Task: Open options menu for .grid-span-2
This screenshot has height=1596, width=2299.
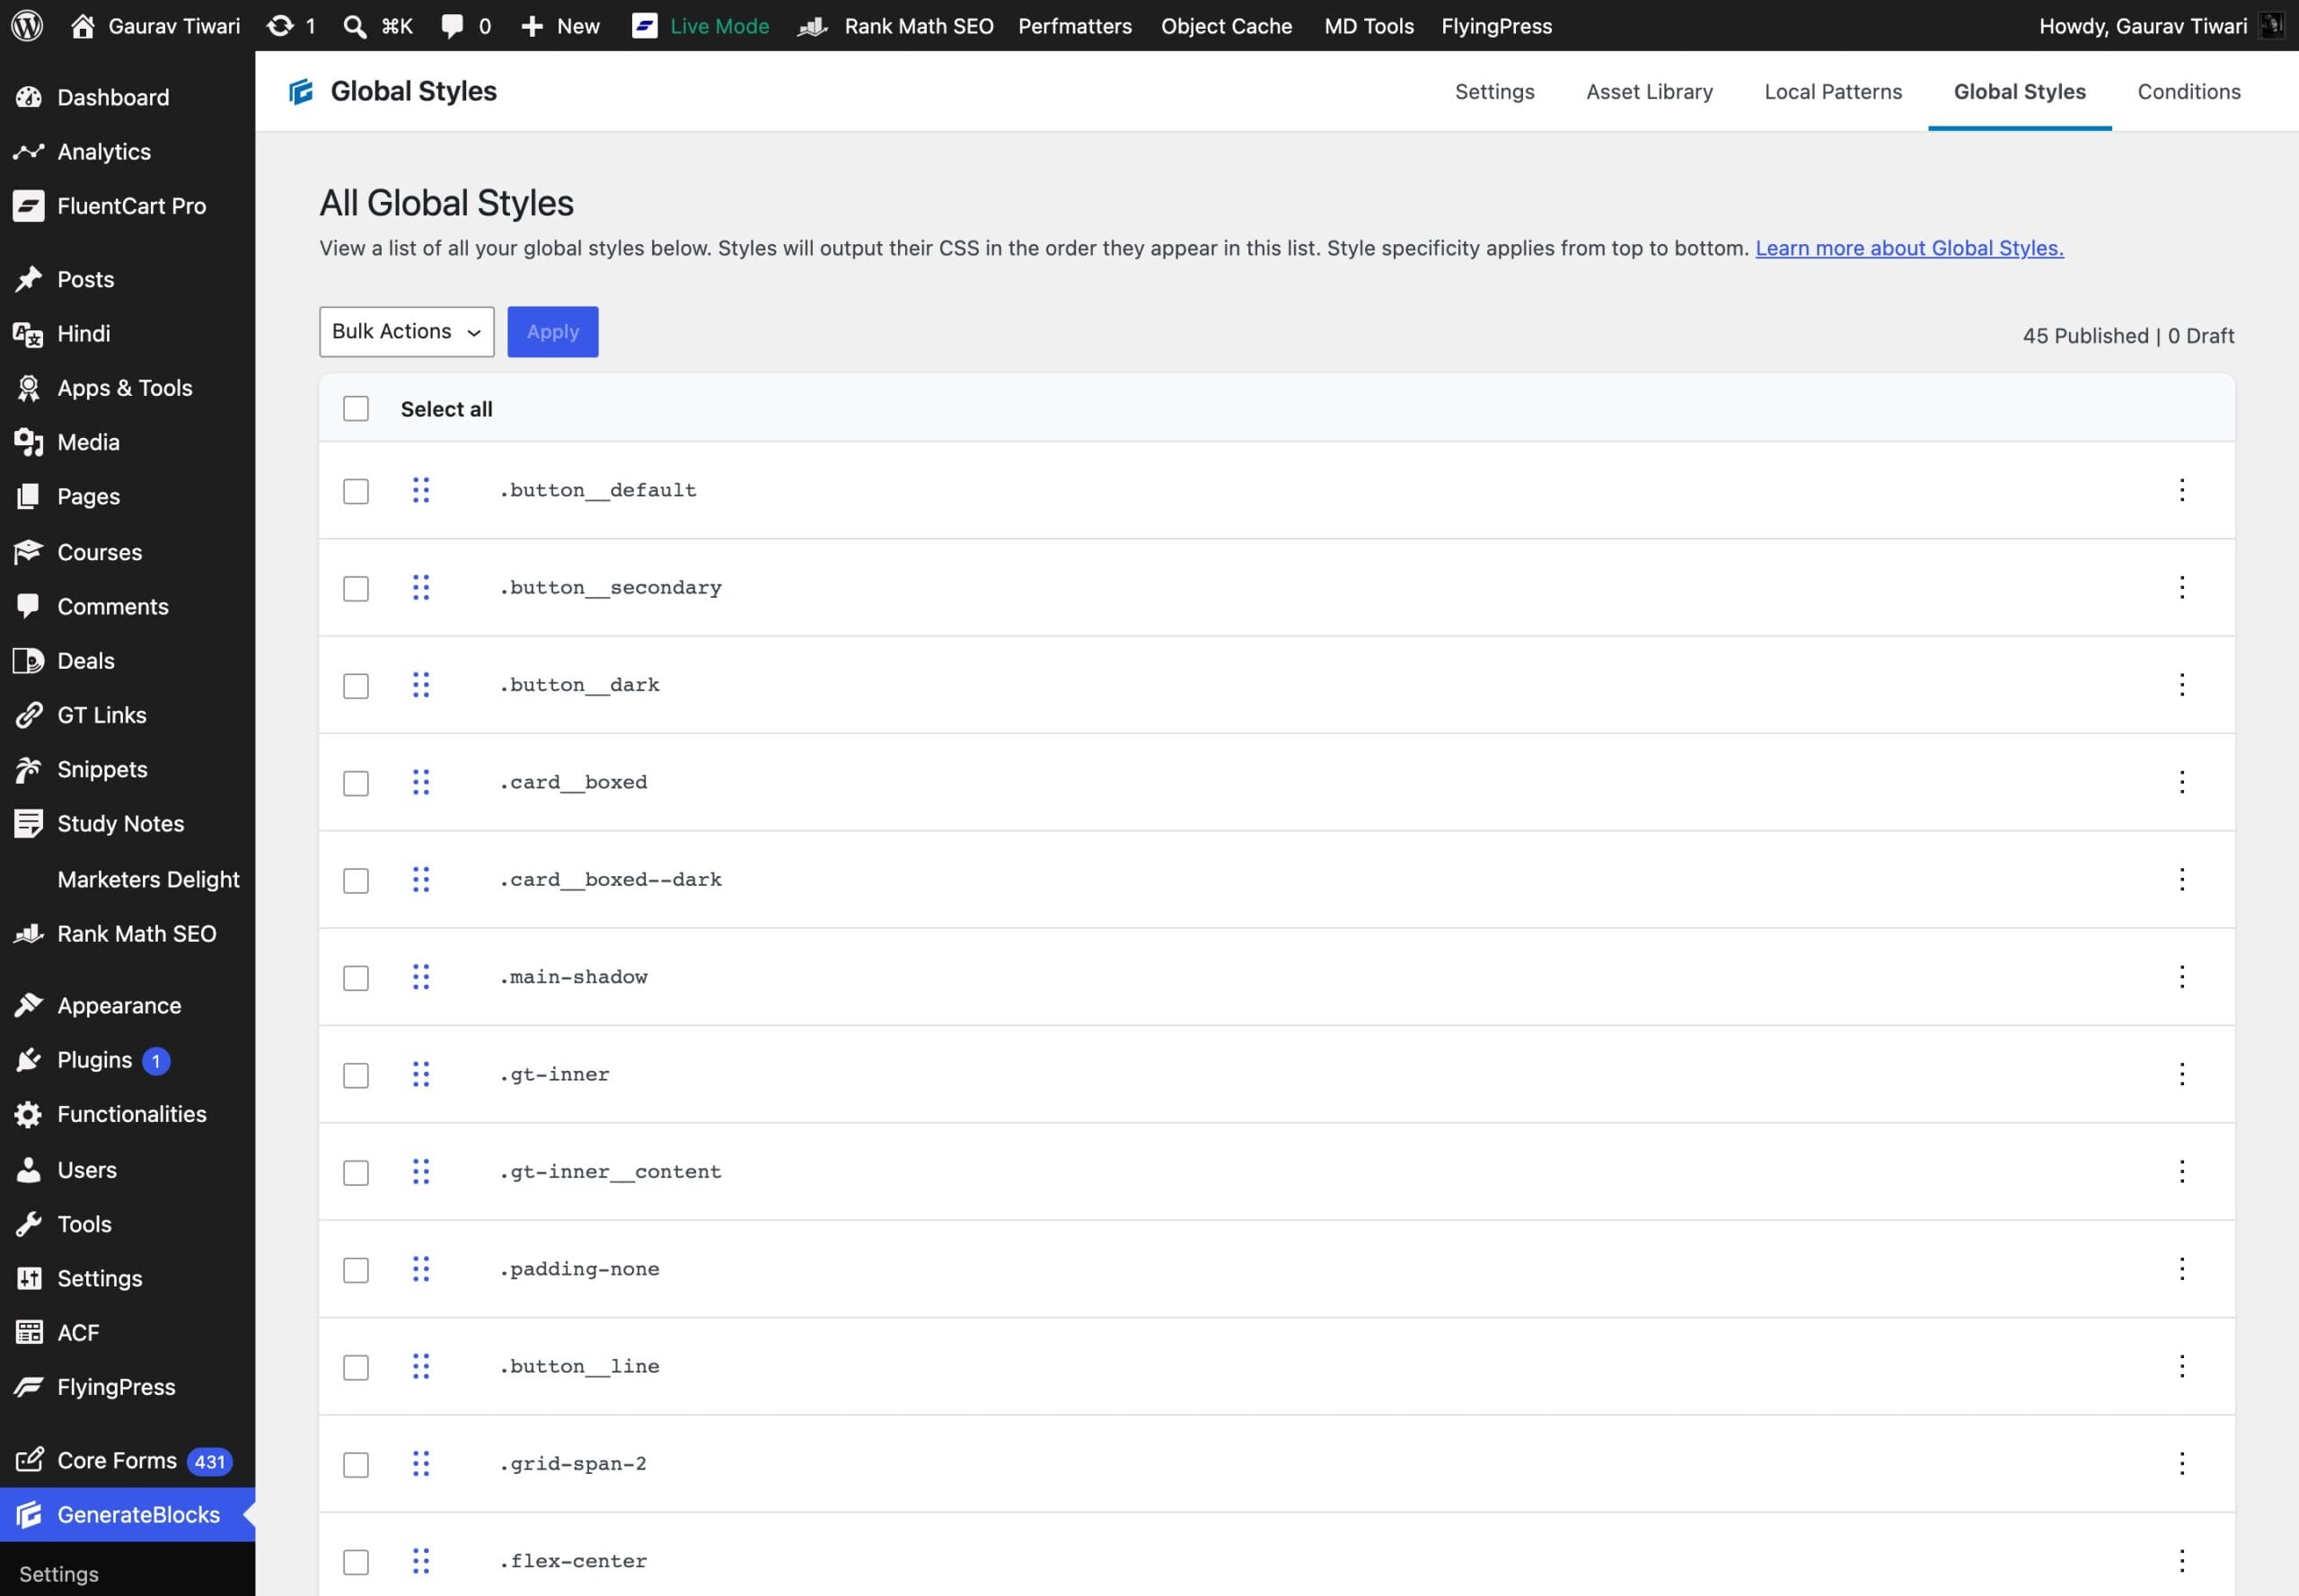Action: [2182, 1464]
